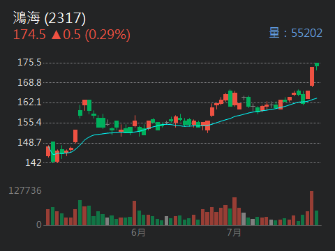Click the tall red candlestick reaching 174

point(312,77)
